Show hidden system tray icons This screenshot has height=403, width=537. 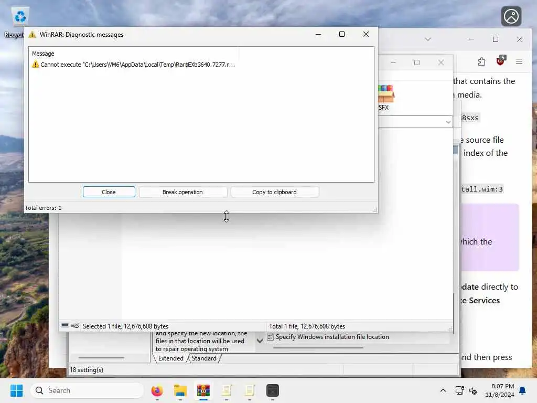click(x=443, y=390)
